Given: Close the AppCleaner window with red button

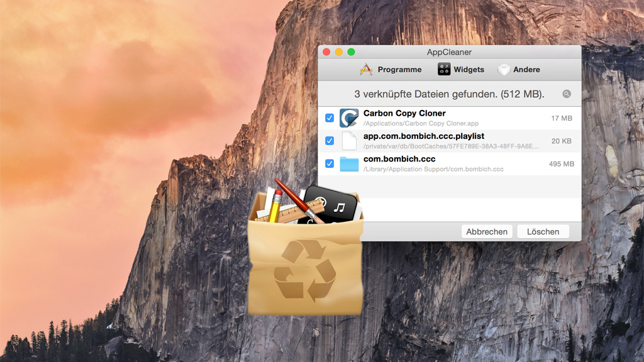Looking at the screenshot, I should (x=326, y=52).
